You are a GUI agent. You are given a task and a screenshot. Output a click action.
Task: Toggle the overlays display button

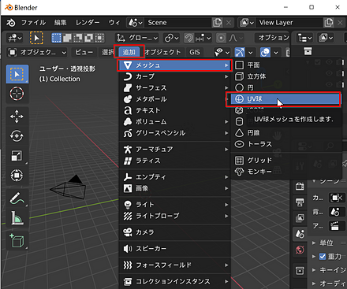click(265, 52)
